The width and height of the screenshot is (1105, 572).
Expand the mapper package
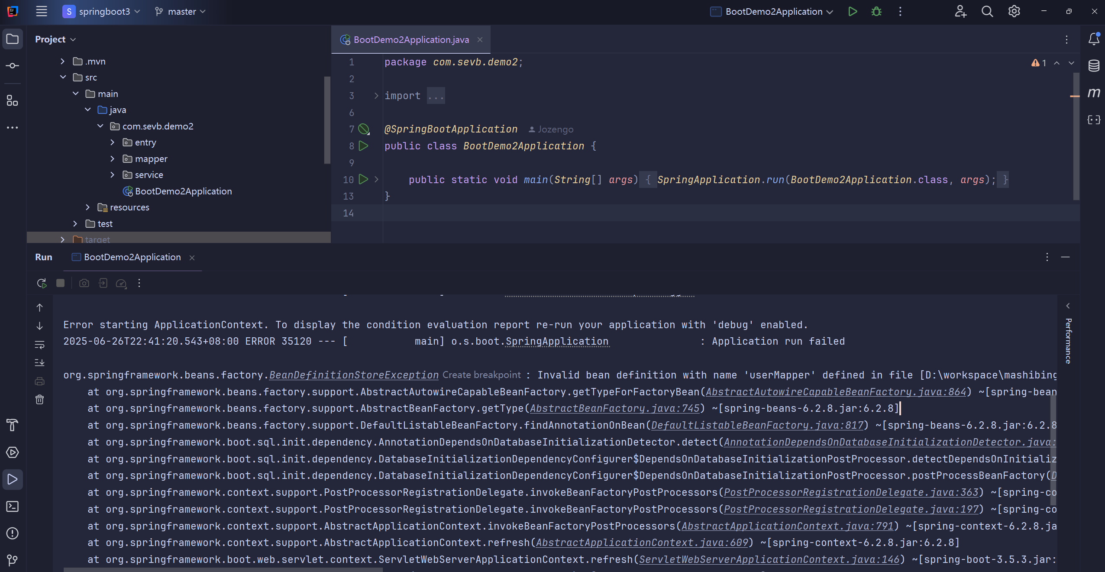113,159
